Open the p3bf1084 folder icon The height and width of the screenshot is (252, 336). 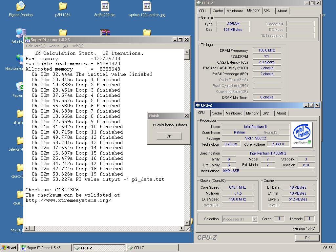click(63, 6)
